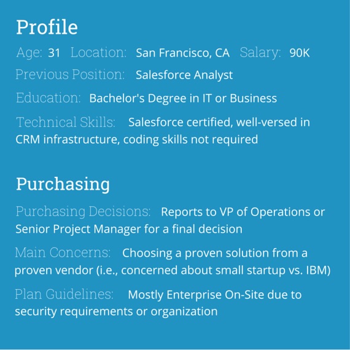Click the Profile heading
350x350 pixels.
pyautogui.click(x=47, y=27)
